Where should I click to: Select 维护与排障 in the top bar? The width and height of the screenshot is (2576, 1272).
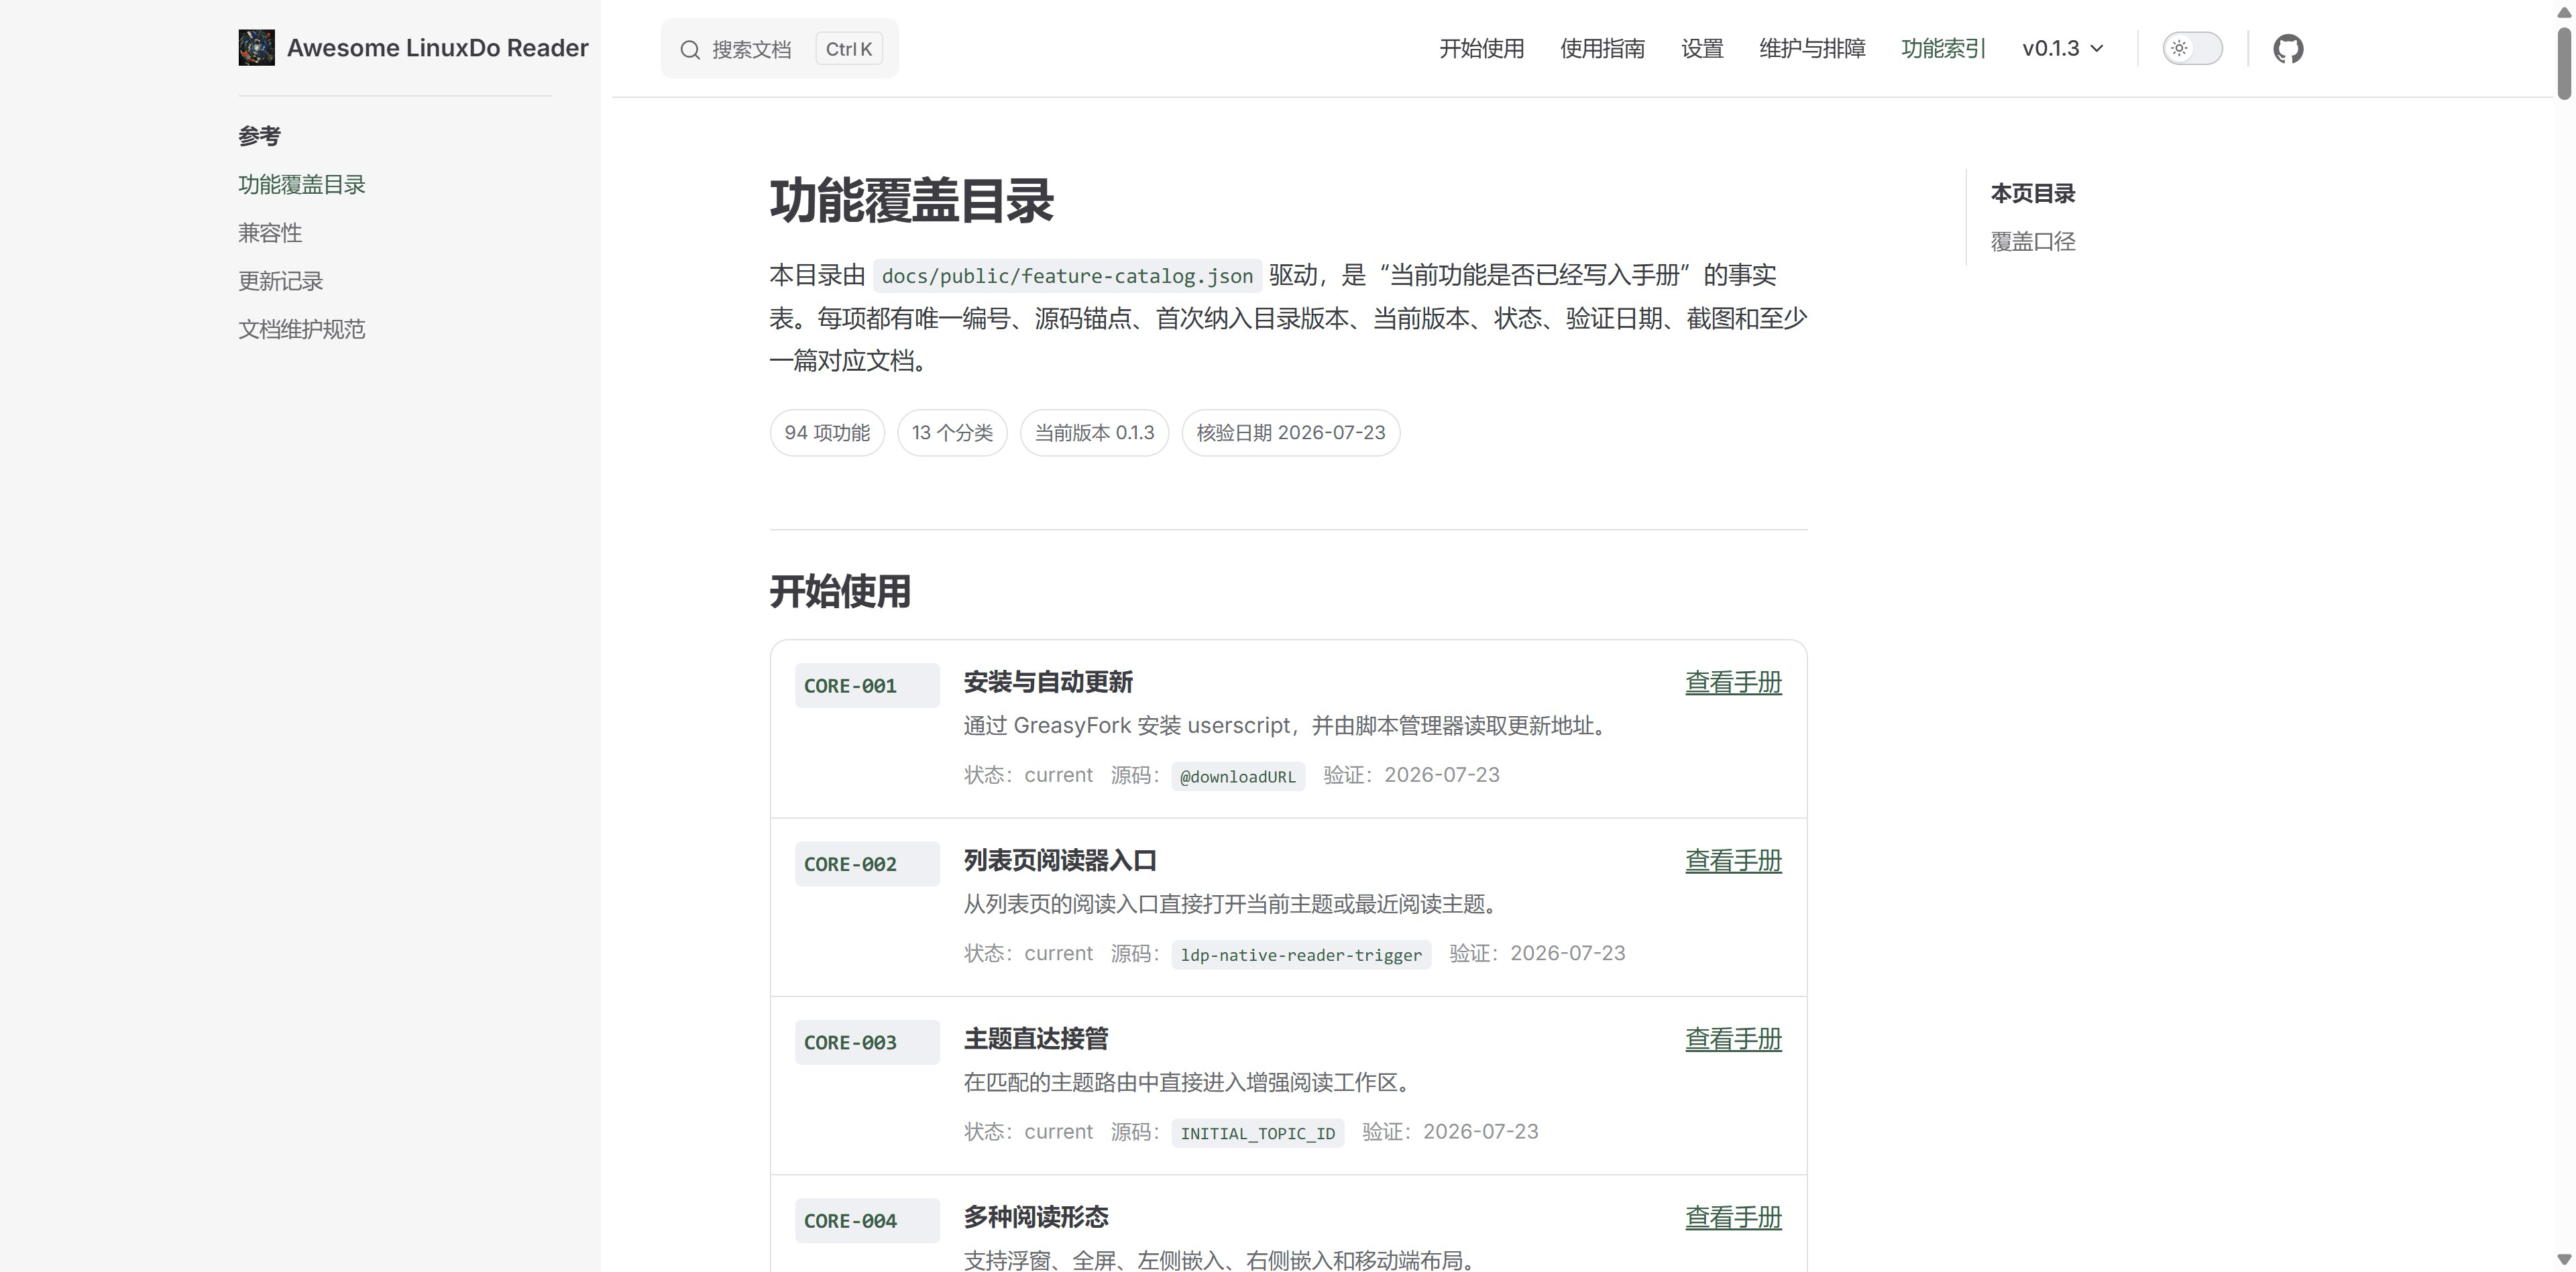(x=1812, y=48)
